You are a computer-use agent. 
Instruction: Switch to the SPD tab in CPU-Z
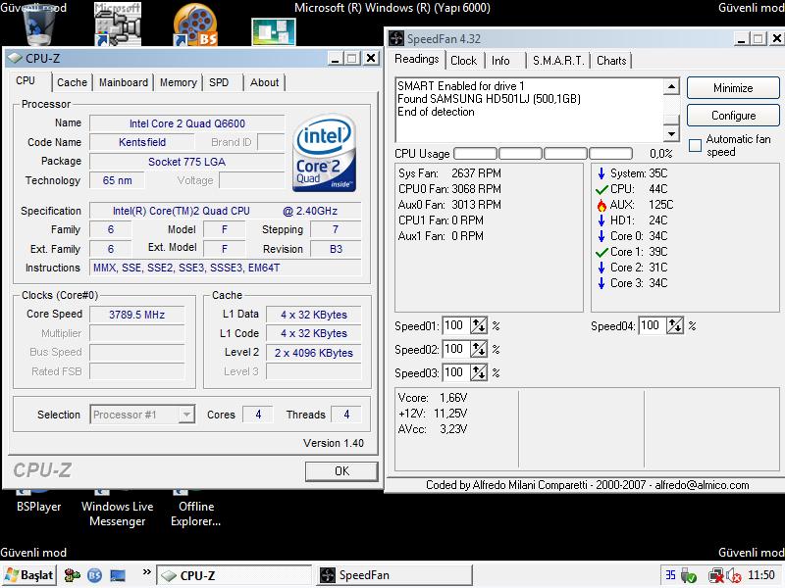(x=219, y=82)
